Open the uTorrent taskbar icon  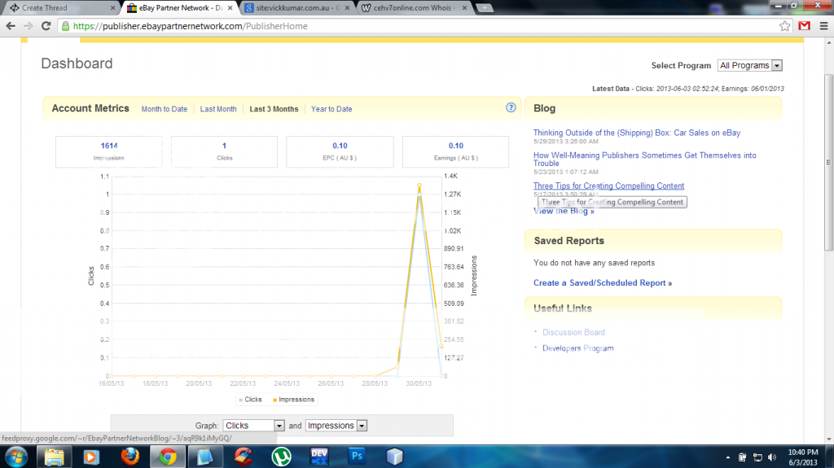pos(281,457)
